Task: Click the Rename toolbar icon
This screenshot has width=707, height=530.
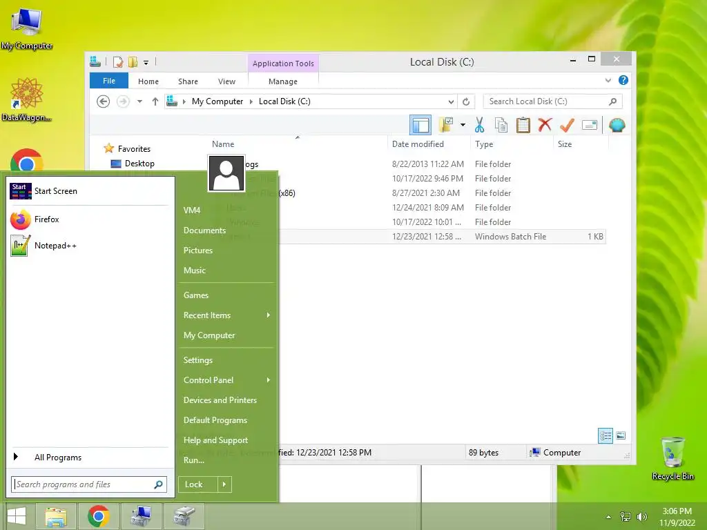Action: pos(590,125)
